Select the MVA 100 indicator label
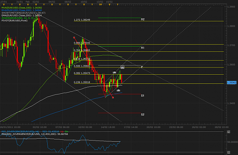 click(22, 8)
